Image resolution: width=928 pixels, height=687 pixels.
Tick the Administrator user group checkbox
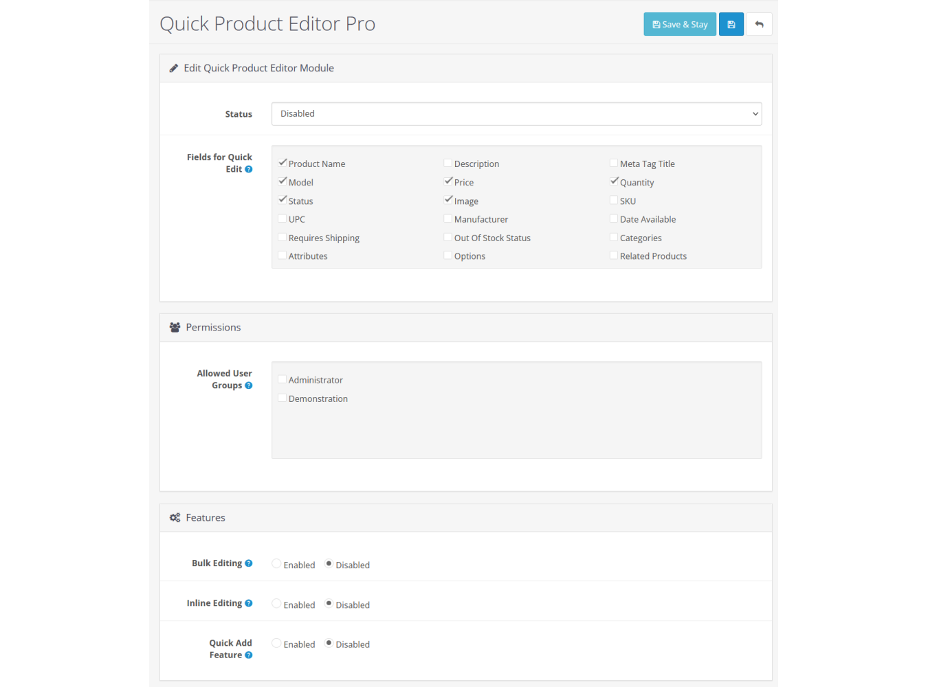coord(283,380)
